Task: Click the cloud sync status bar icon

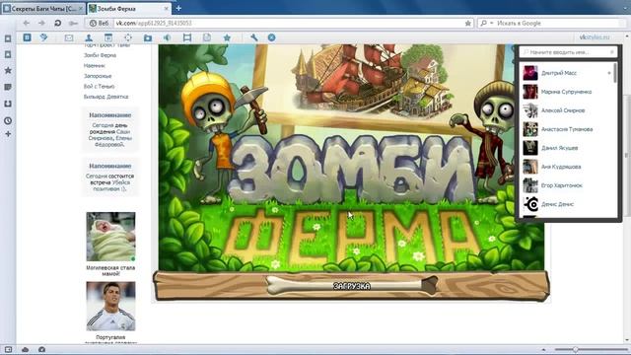Action: coord(25,349)
